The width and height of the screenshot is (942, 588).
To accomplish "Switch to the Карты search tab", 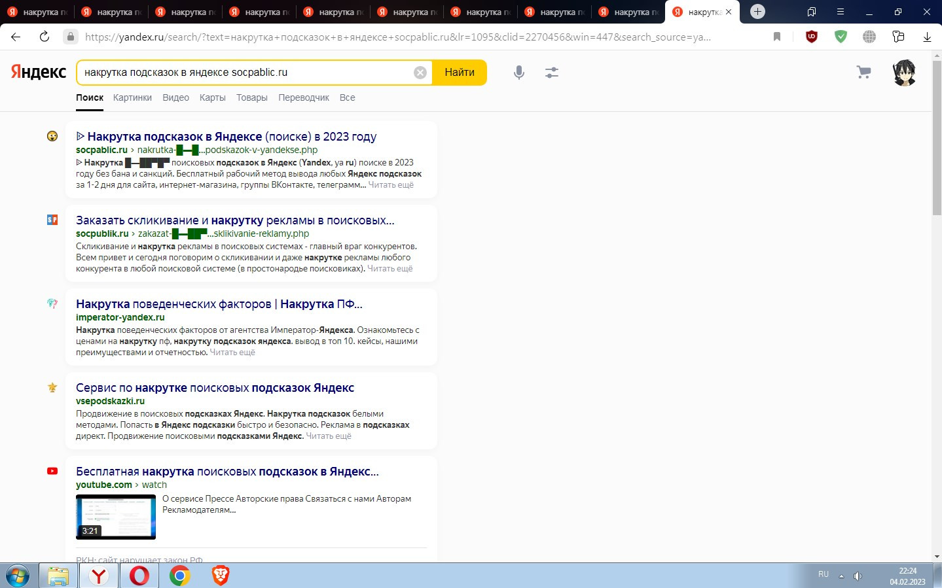I will click(213, 97).
